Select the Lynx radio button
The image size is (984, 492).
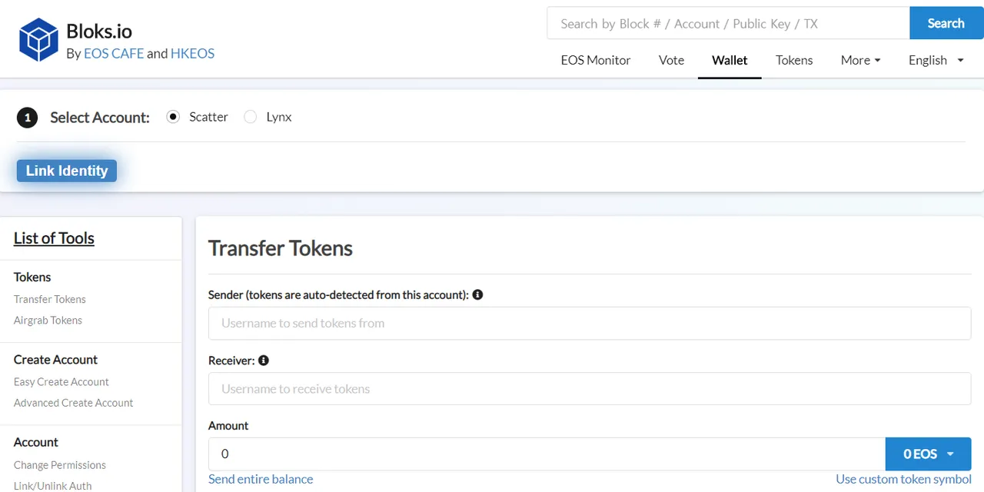250,117
